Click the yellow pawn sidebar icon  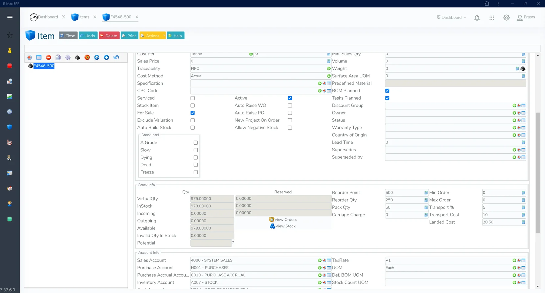pos(10,51)
